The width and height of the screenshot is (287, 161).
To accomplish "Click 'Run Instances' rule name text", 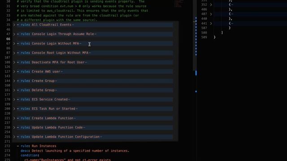I will pos(44,146).
